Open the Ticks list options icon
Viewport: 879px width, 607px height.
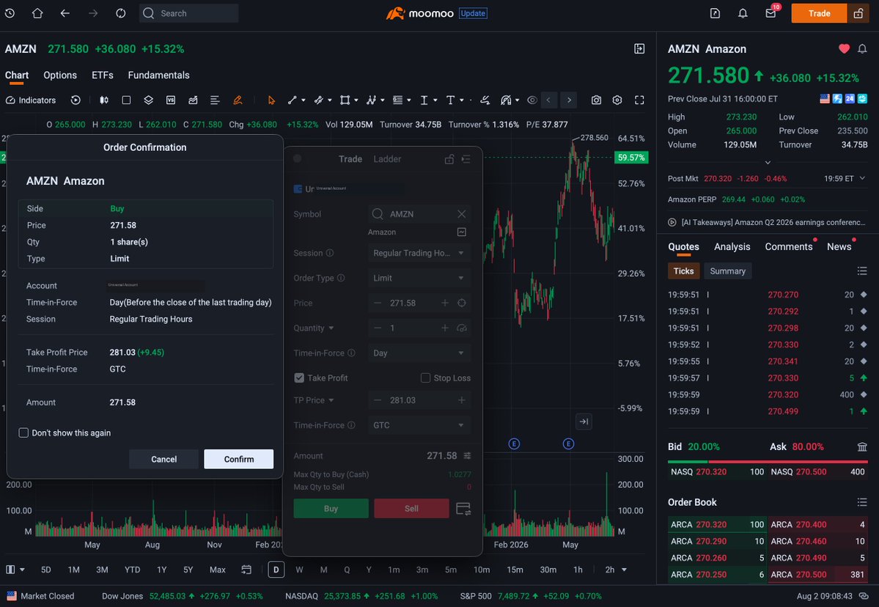(861, 271)
